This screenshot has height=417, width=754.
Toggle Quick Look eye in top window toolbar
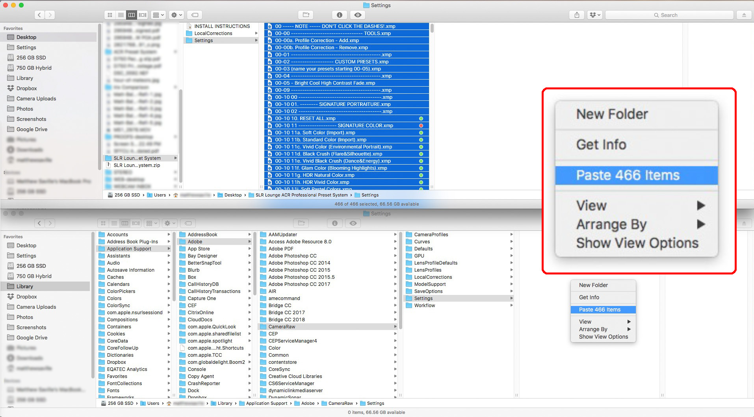click(358, 15)
